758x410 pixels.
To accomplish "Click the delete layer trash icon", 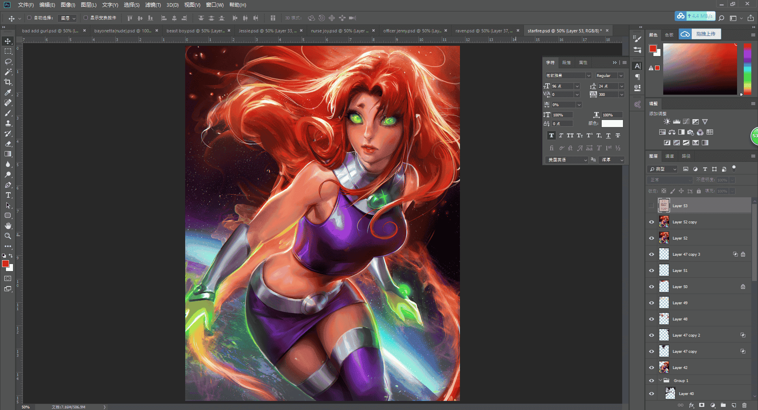I will click(744, 405).
